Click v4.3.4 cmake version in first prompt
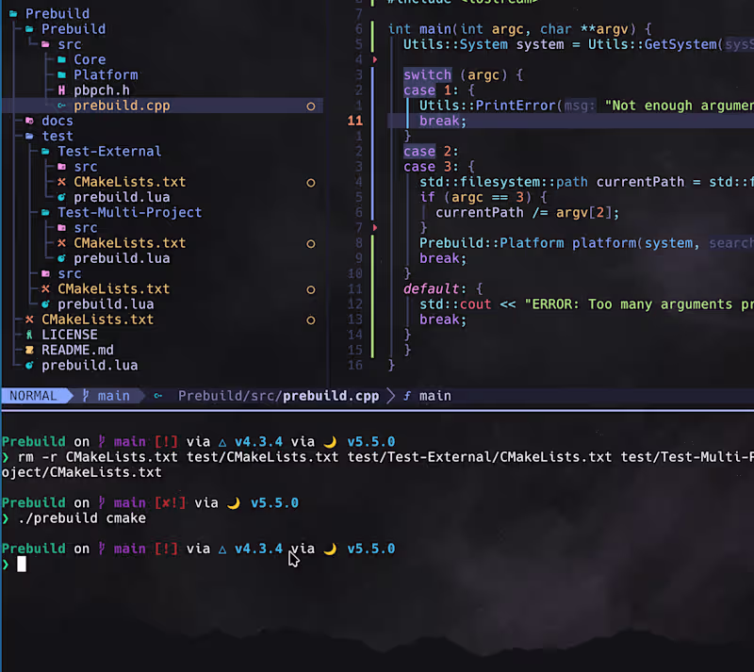Viewport: 754px width, 672px height. click(258, 442)
